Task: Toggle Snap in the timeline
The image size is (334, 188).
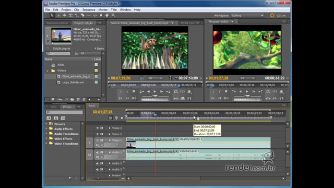Action: [x=110, y=118]
